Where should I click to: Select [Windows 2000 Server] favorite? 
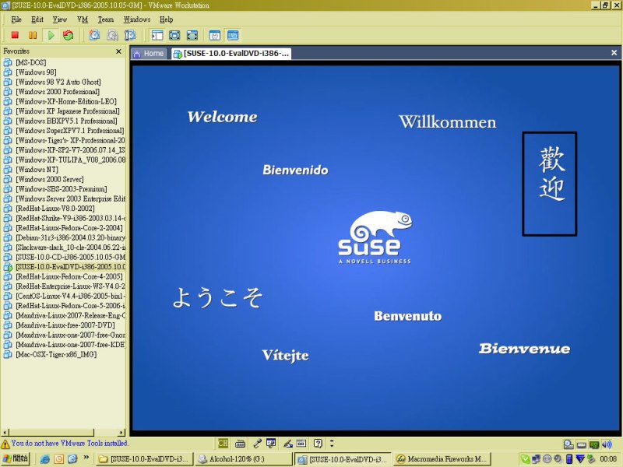coord(50,179)
